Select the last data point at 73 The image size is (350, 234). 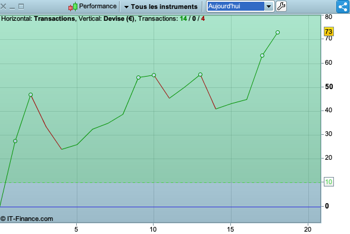click(277, 33)
